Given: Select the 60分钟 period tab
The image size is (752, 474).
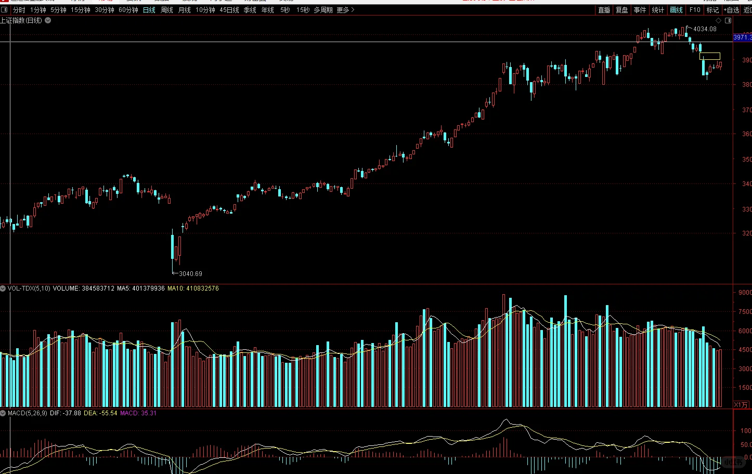Looking at the screenshot, I should [128, 10].
